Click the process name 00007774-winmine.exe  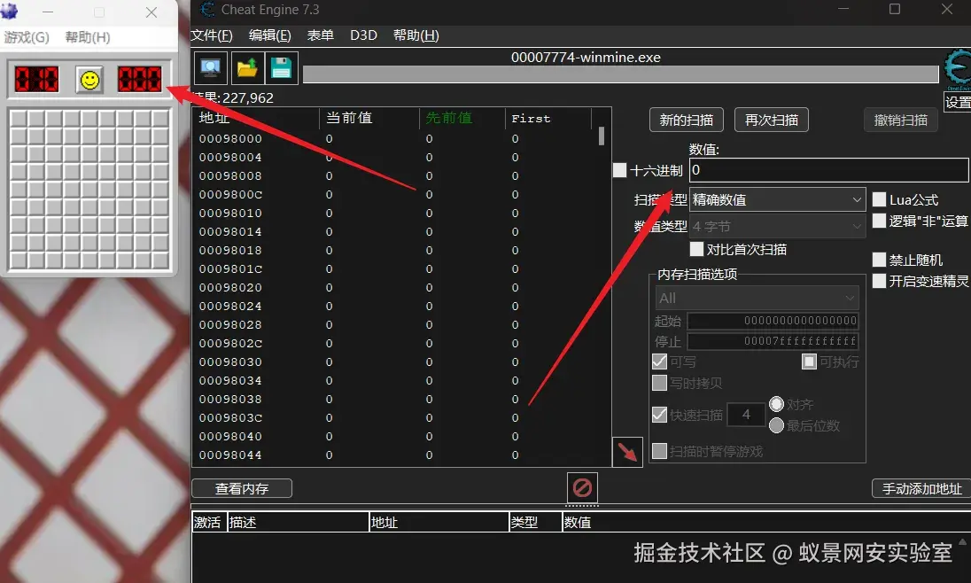pos(586,57)
